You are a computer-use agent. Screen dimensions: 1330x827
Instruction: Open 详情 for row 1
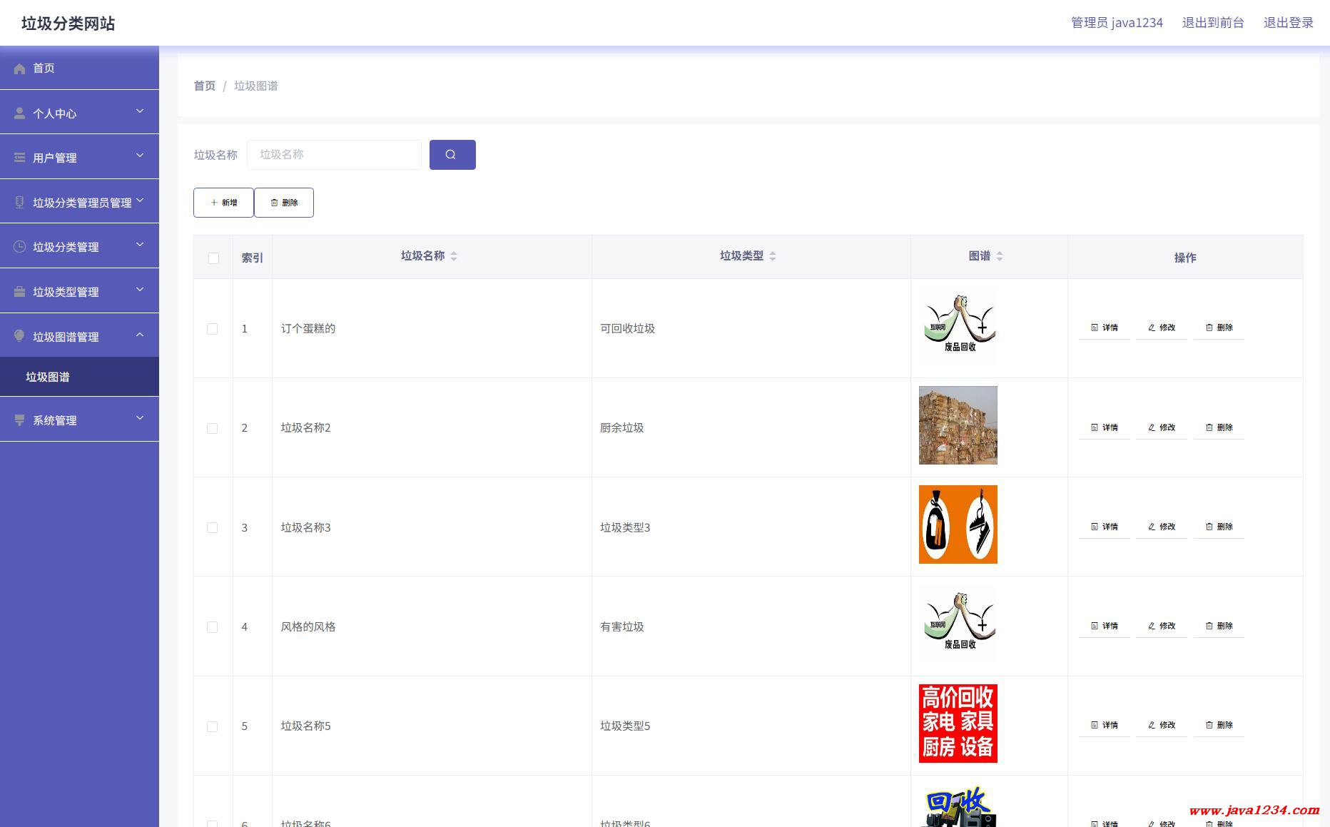pyautogui.click(x=1104, y=328)
